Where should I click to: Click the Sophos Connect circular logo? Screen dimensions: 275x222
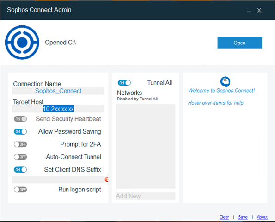(x=22, y=43)
